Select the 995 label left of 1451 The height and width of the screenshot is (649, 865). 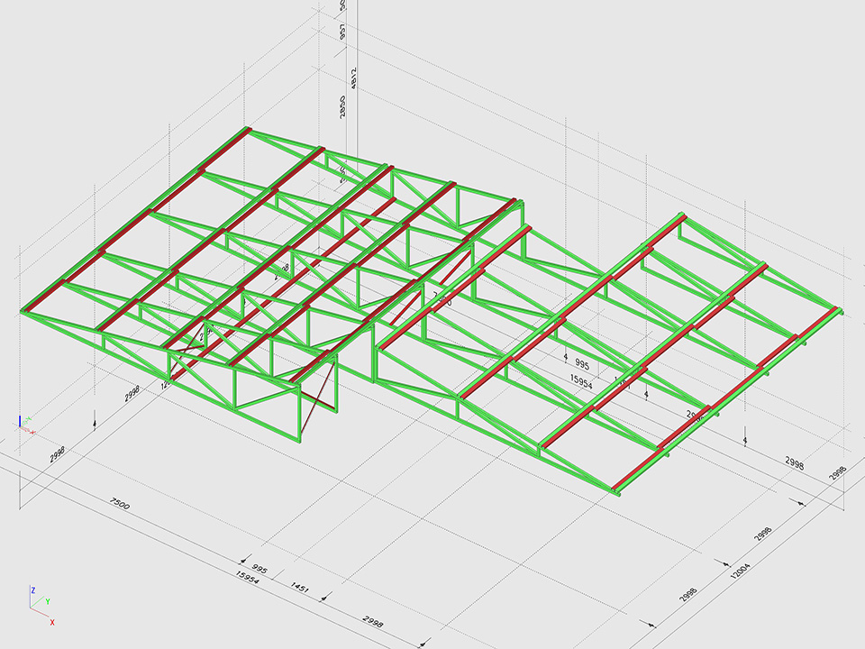point(259,569)
